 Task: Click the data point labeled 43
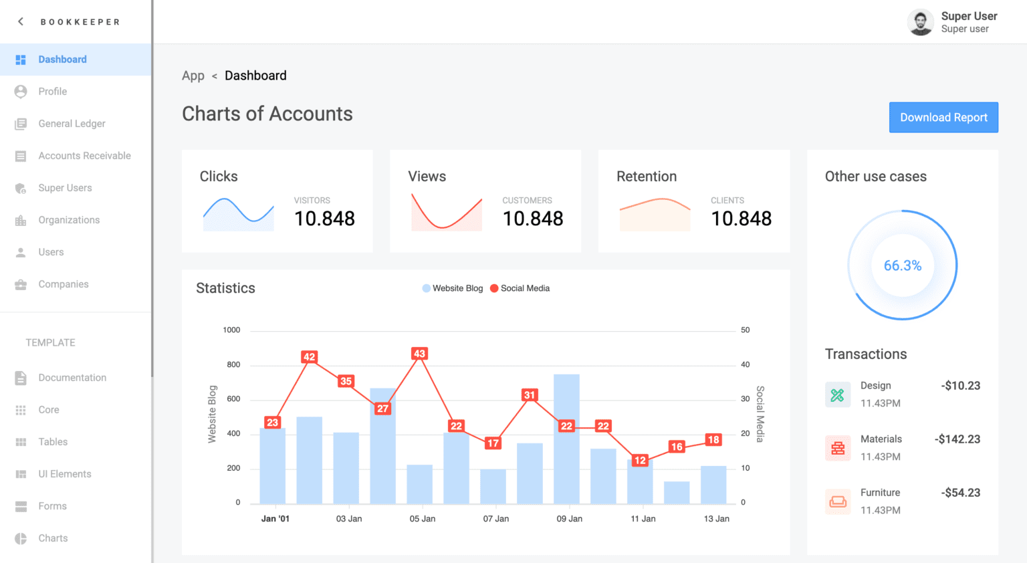419,354
